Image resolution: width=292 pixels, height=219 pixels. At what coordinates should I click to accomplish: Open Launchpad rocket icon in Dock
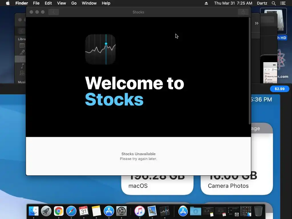46,211
